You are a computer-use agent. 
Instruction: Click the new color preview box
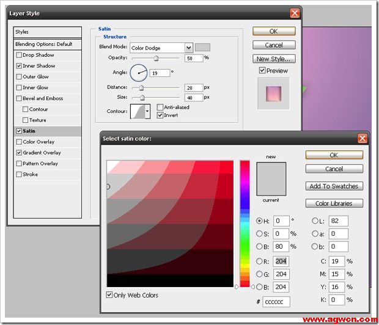[x=271, y=171]
